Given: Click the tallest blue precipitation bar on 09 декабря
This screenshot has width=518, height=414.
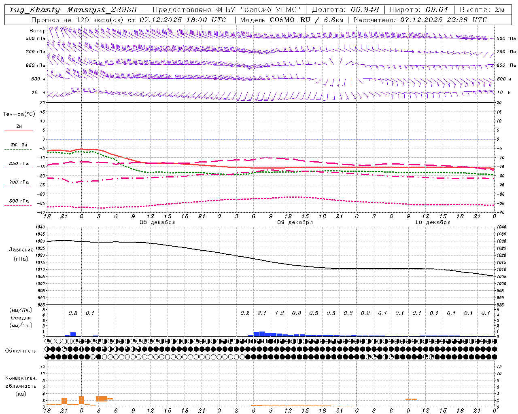Looking at the screenshot, I should click(262, 334).
